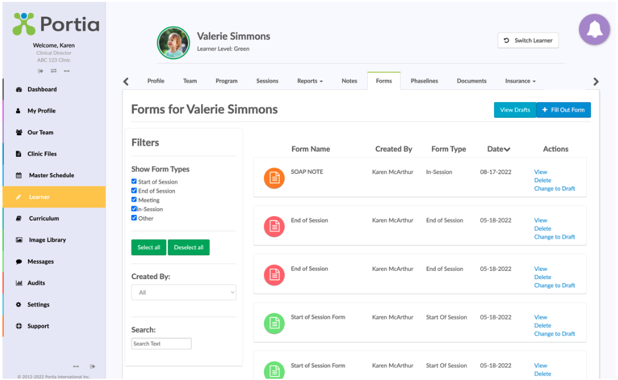Toggle the Meeting form type checkbox
This screenshot has width=618, height=380.
pos(134,200)
